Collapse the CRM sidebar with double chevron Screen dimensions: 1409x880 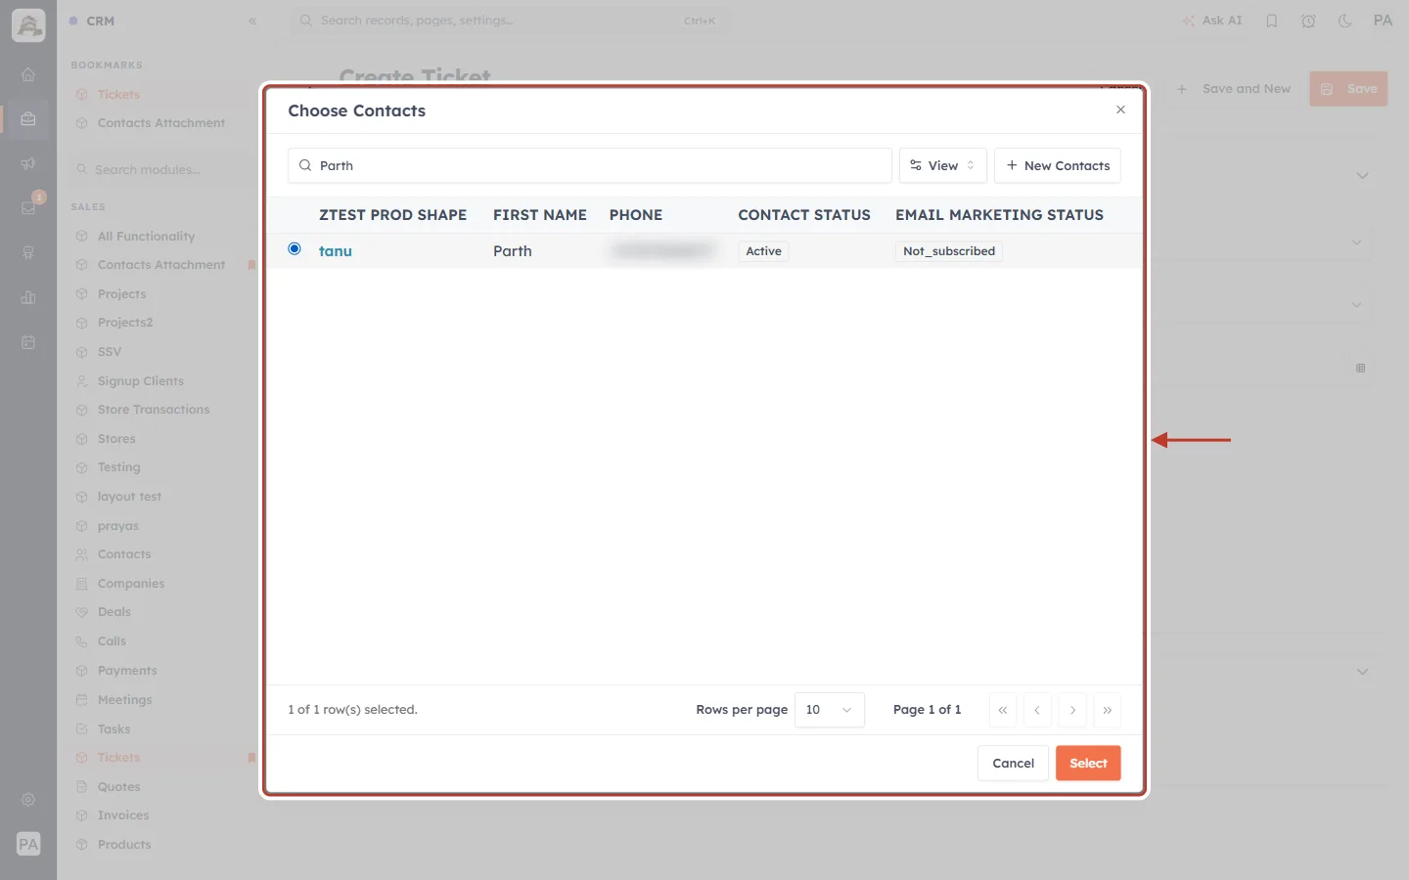click(252, 21)
